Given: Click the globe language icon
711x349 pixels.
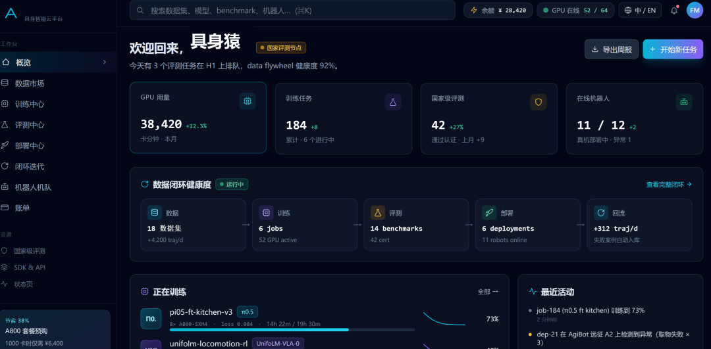Looking at the screenshot, I should point(628,11).
